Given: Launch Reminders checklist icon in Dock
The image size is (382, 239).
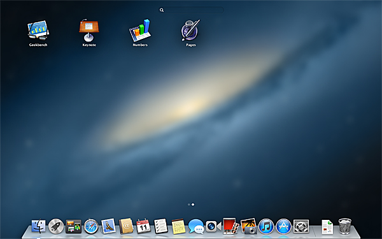Looking at the screenshot, I should tap(161, 226).
